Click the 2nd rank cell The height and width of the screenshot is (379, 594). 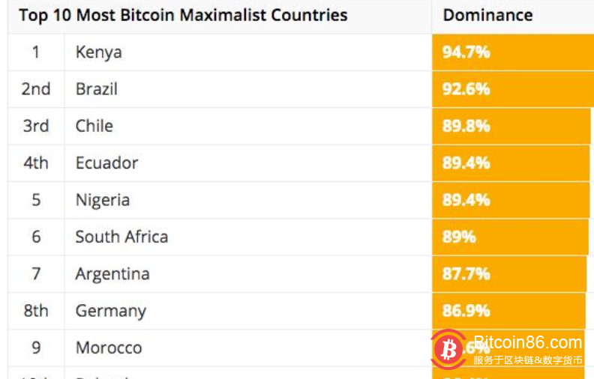36,89
